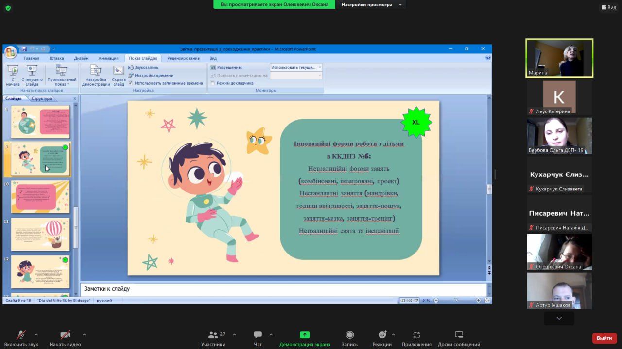This screenshot has height=349, width=622.
Task: Show more participants down arrow
Action: [559, 318]
